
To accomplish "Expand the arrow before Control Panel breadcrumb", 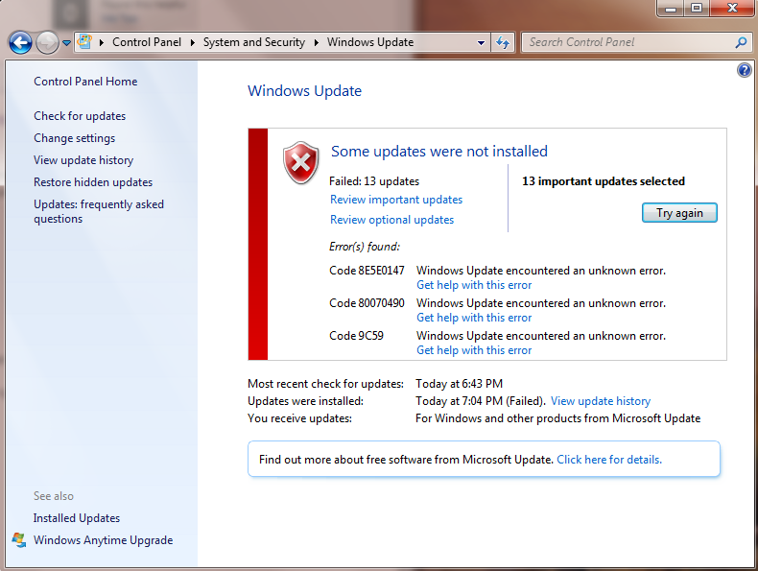I will (102, 42).
